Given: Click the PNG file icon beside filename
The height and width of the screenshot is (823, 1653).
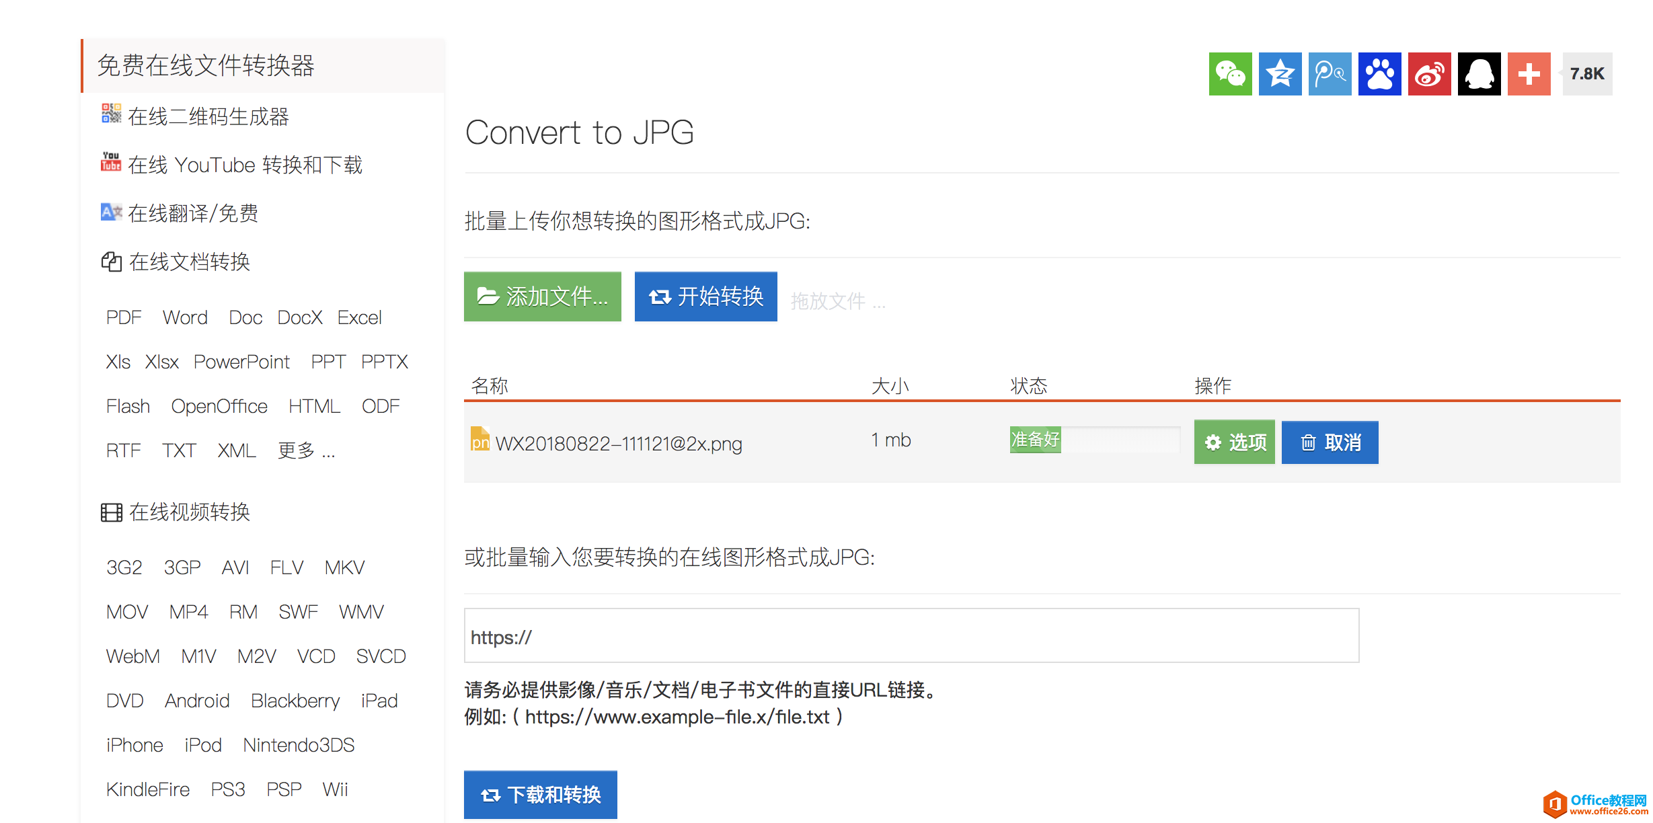Looking at the screenshot, I should (479, 440).
